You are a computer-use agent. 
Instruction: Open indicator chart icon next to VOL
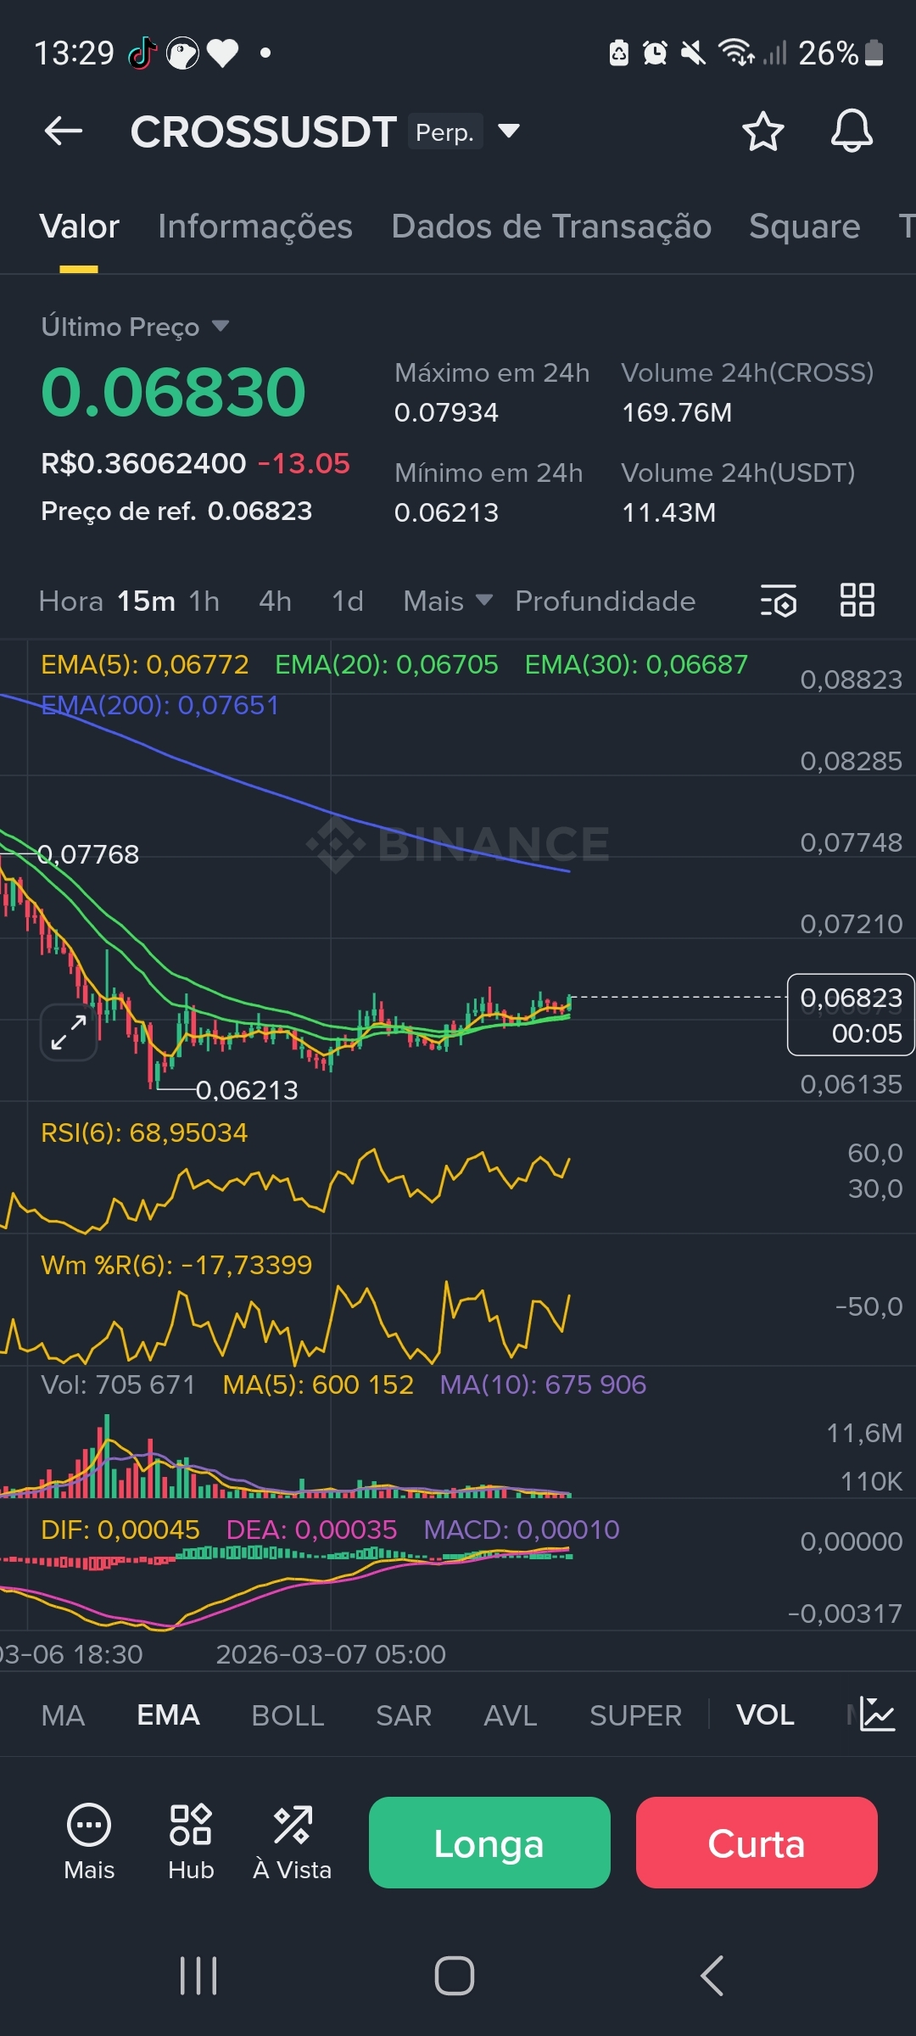(877, 1714)
